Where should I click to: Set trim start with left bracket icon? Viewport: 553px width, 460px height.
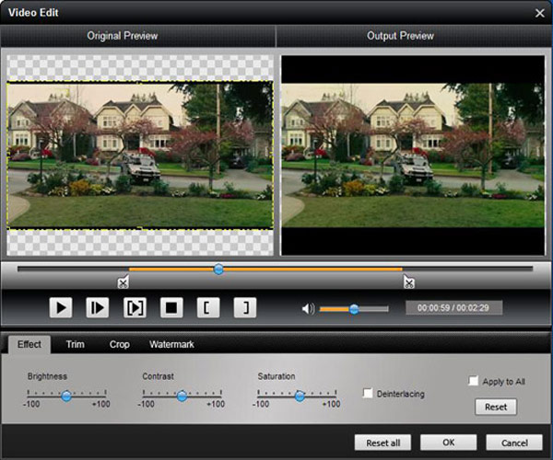207,308
